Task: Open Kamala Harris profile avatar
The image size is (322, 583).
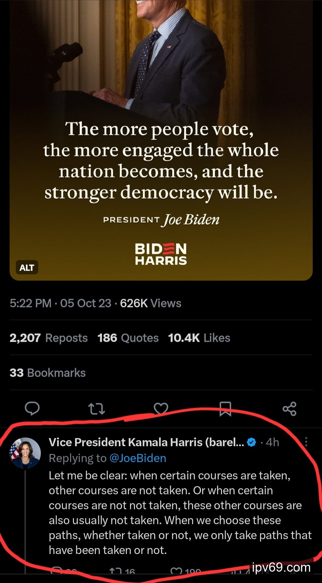Action: (x=25, y=453)
